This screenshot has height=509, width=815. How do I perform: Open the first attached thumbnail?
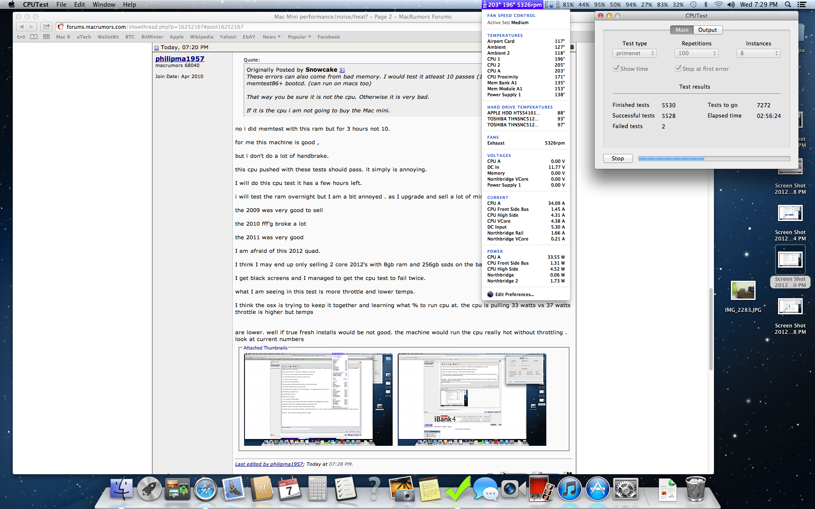tap(318, 399)
